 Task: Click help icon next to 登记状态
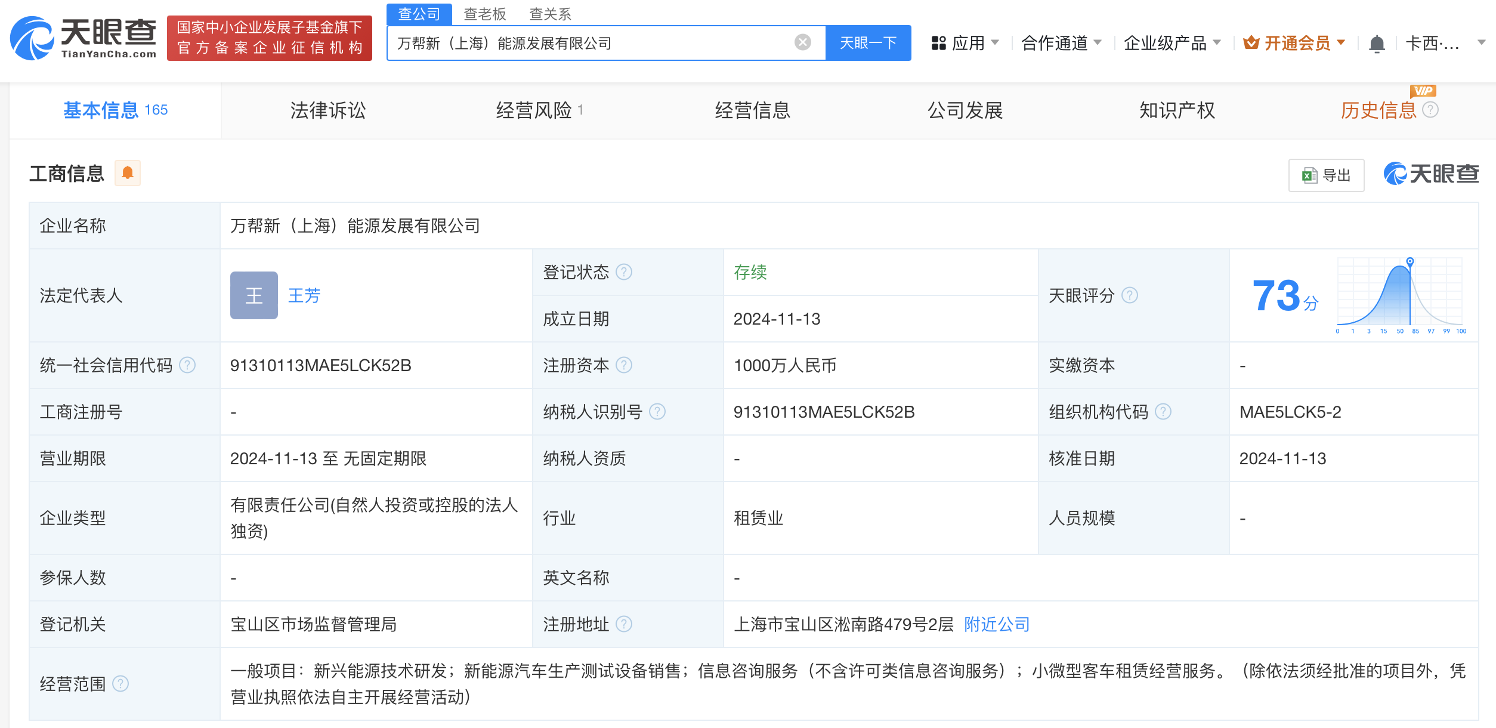(624, 272)
